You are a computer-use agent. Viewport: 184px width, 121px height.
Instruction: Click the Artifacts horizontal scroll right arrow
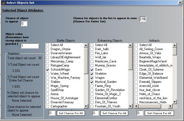pyautogui.click(x=170, y=106)
